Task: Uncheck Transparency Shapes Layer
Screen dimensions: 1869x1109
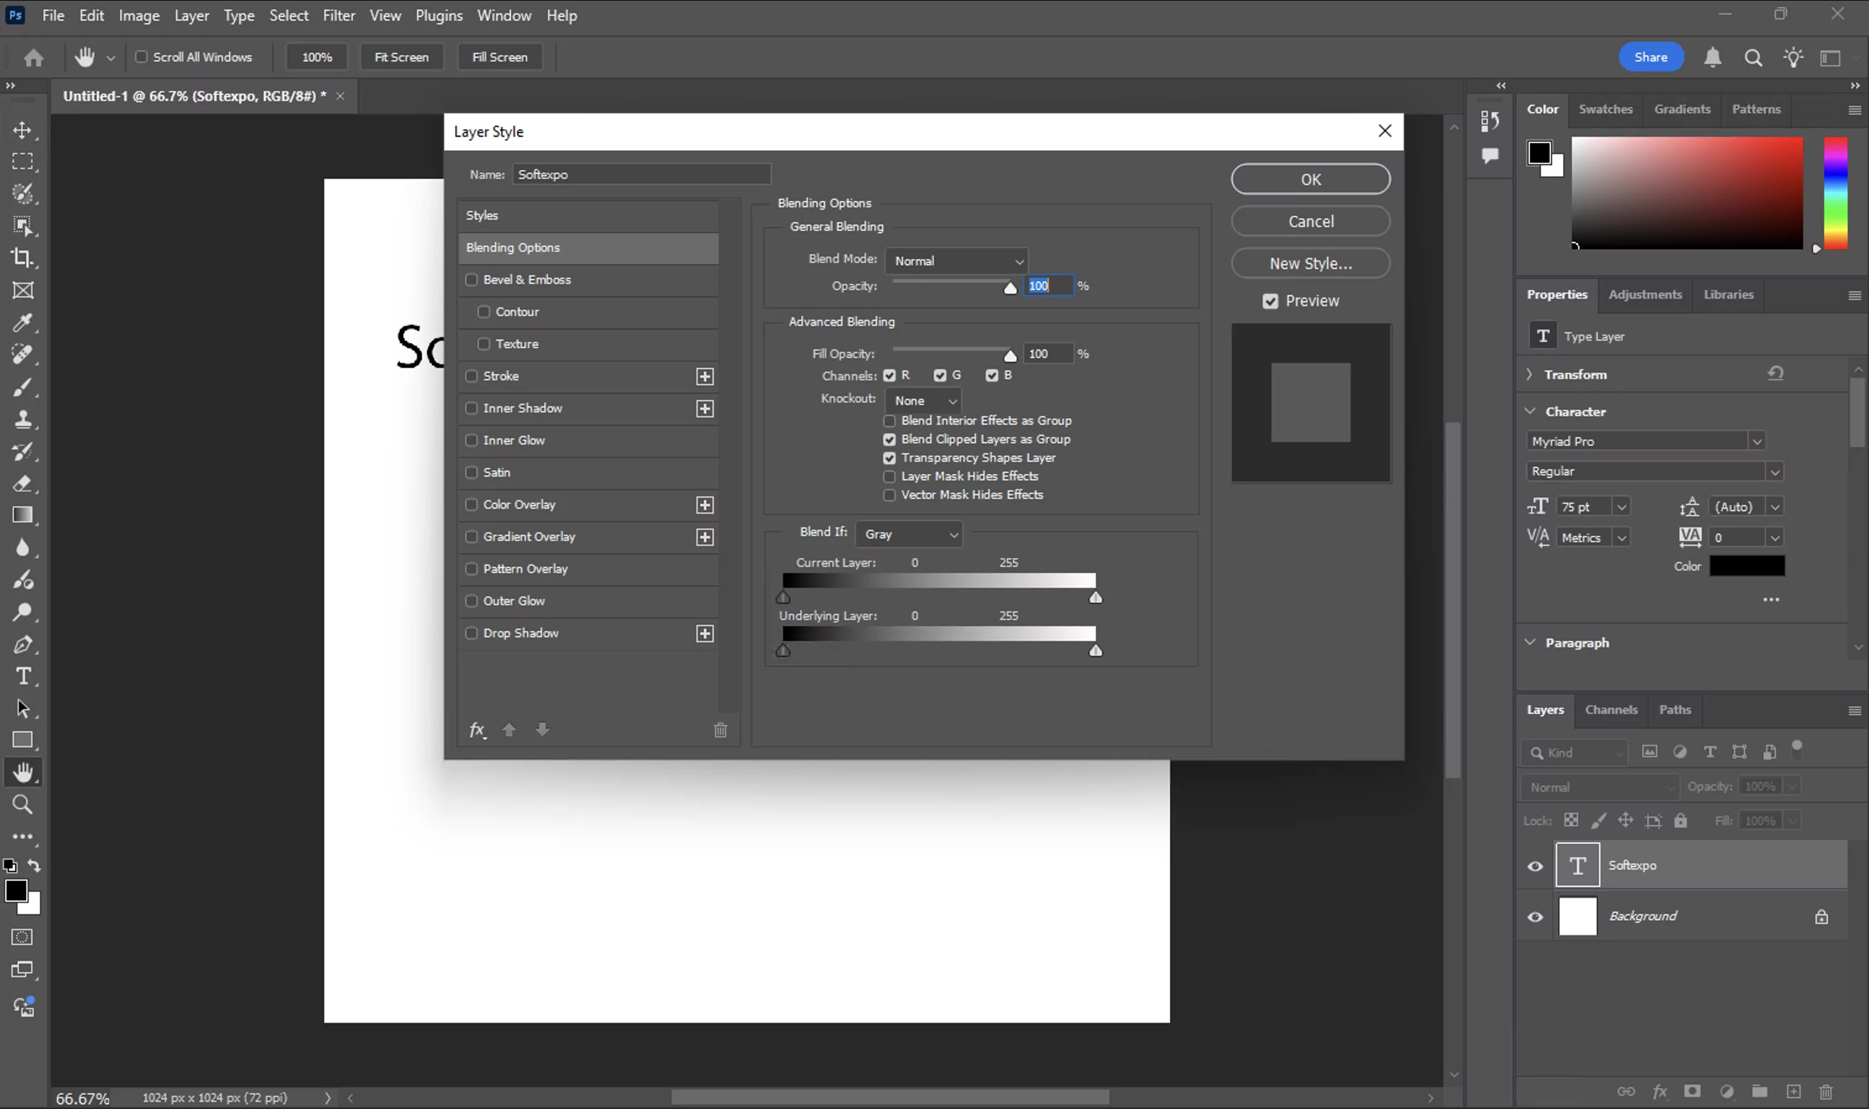Action: coord(888,457)
